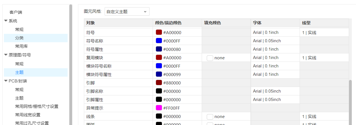Edit 线条 line type cell

click(324, 116)
